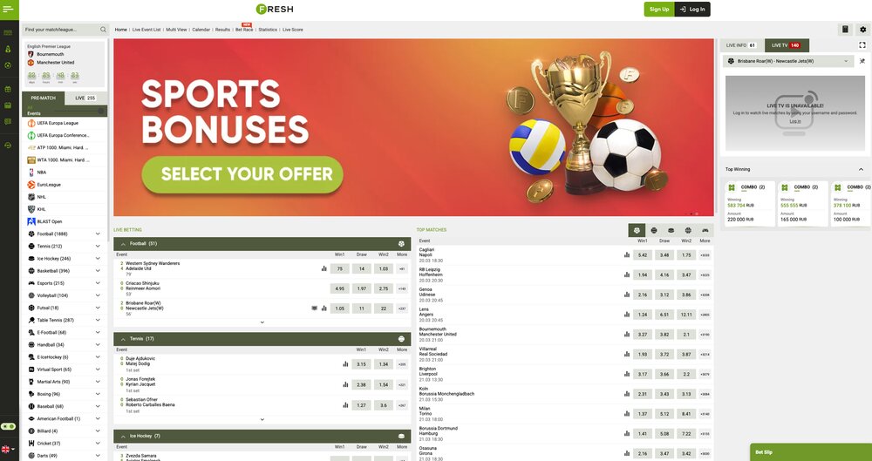Select the esports gamepad filter in Top Matches
Viewport: 872px width, 461px height.
705,230
